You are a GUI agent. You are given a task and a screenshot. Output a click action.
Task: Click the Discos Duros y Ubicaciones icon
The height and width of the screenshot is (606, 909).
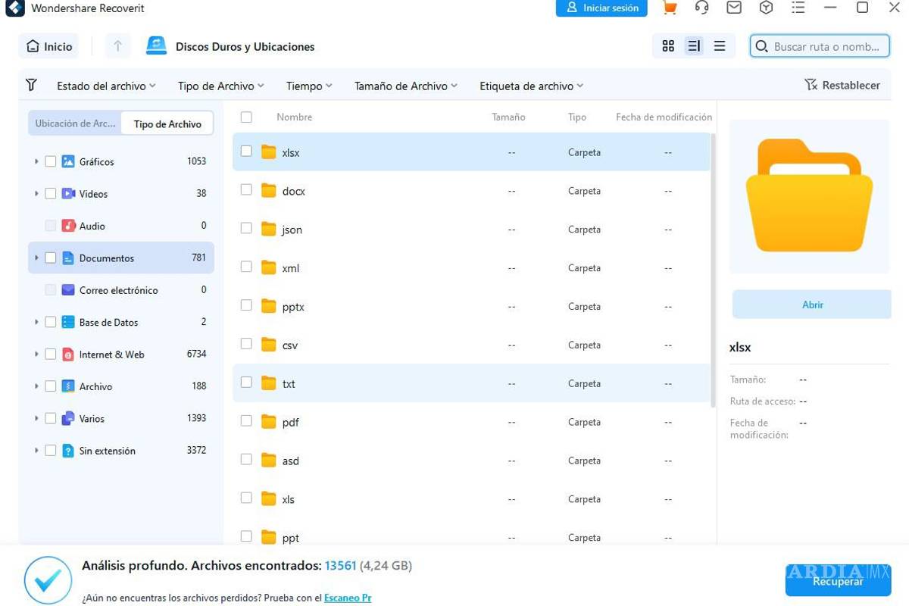tap(155, 45)
